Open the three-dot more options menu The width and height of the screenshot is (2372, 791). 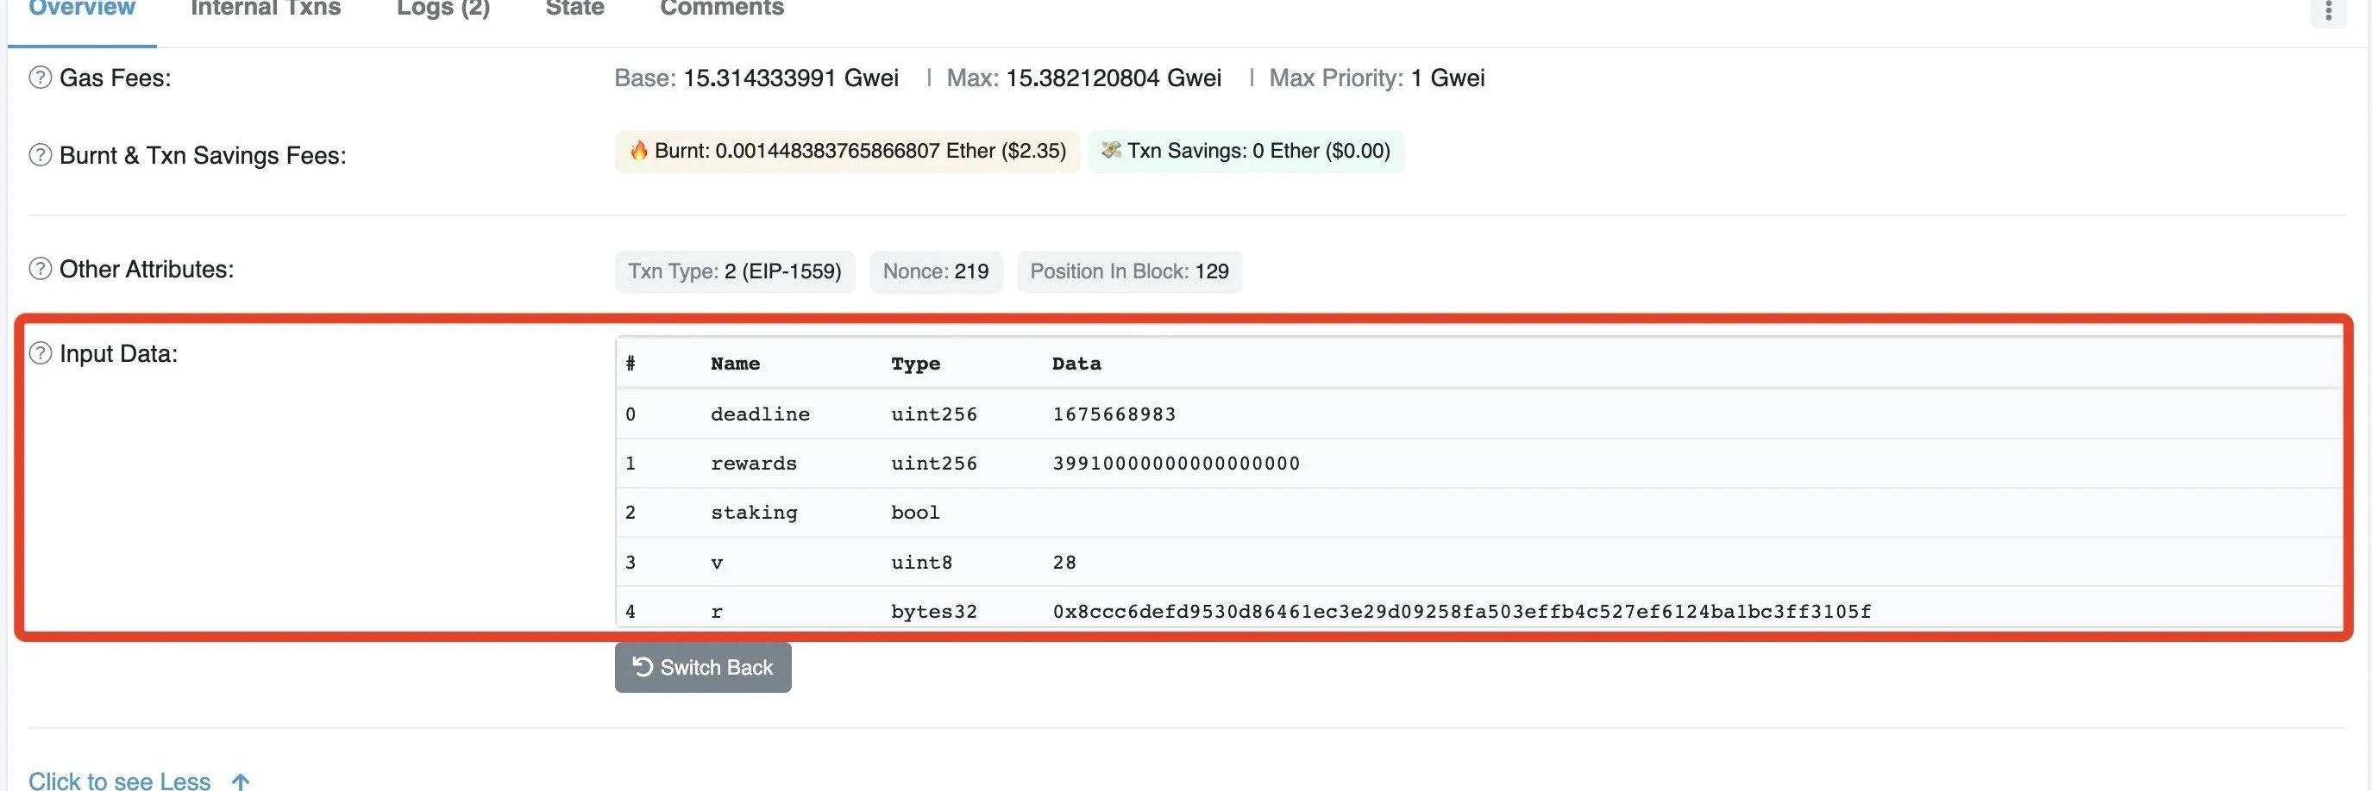2328,11
